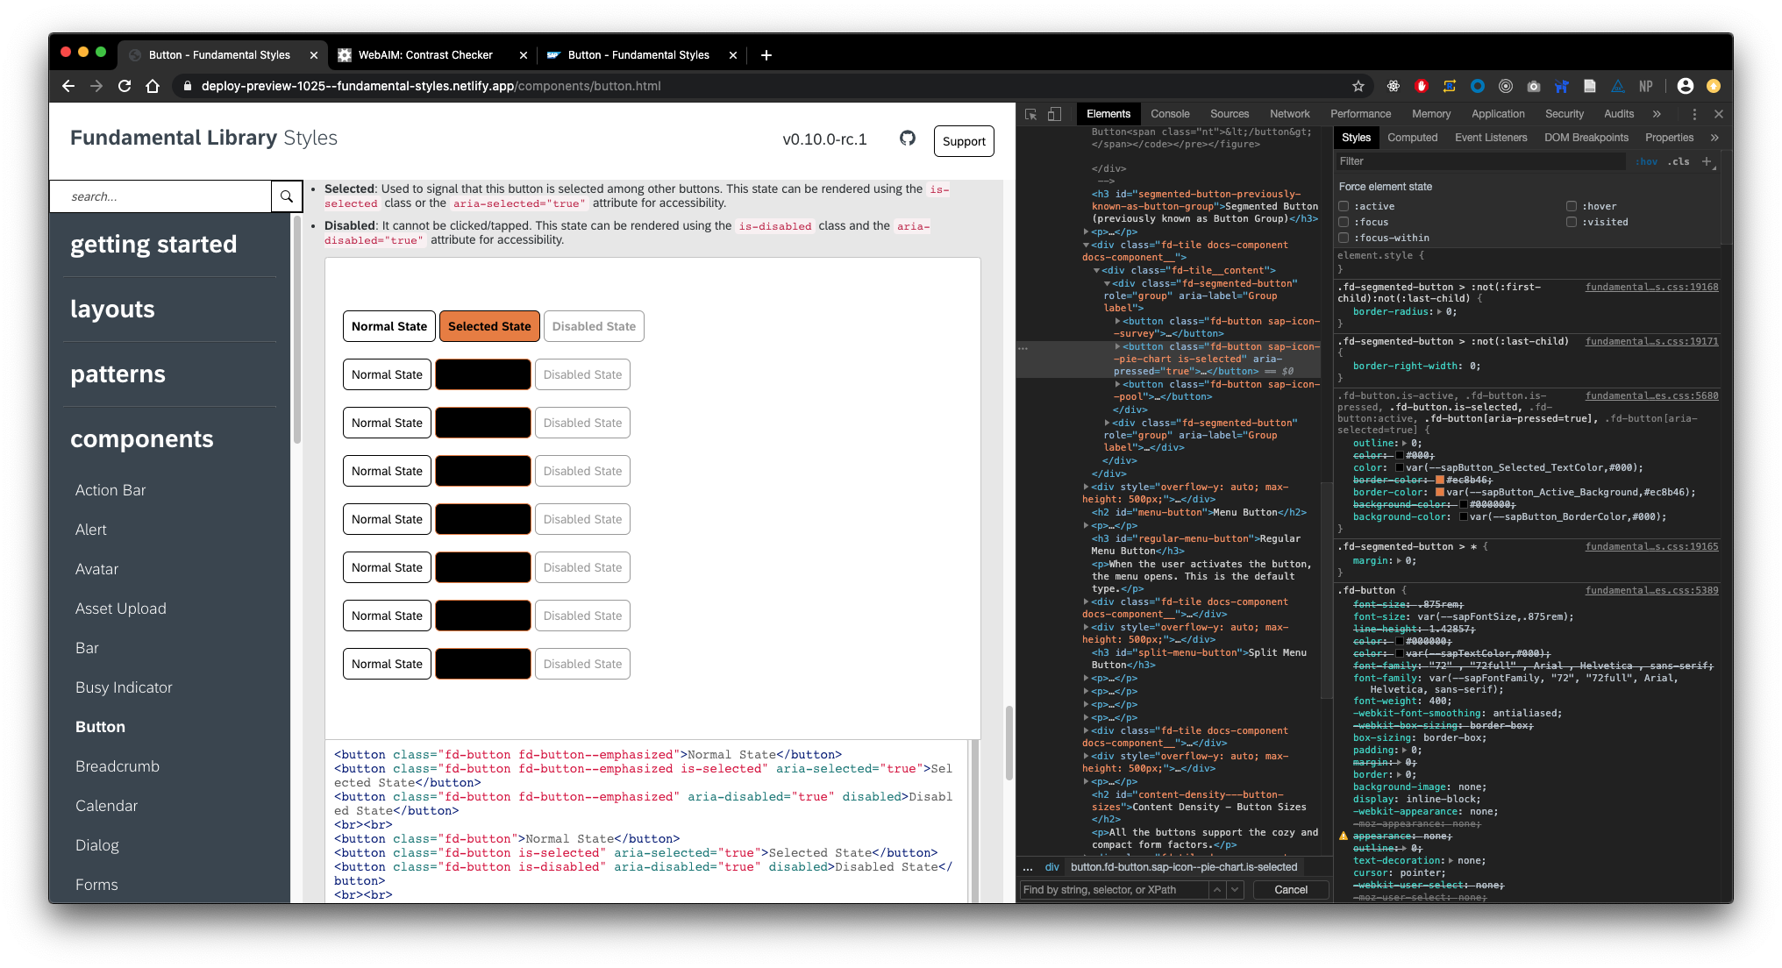Screen dimensions: 1782x968
Task: Focus the Styles filter input
Action: tap(1482, 161)
